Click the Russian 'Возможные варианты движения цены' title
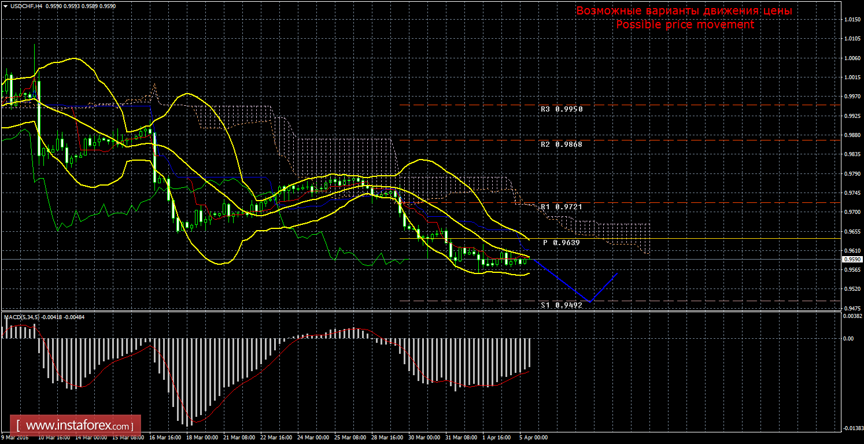864x444 pixels. tap(684, 11)
